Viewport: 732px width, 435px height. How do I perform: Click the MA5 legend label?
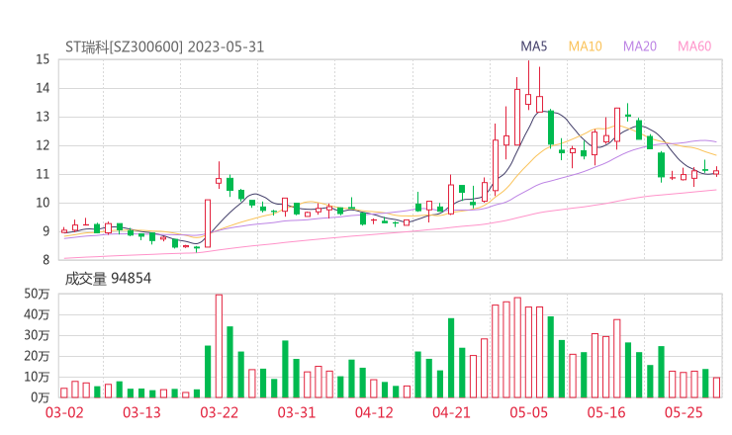(x=533, y=46)
